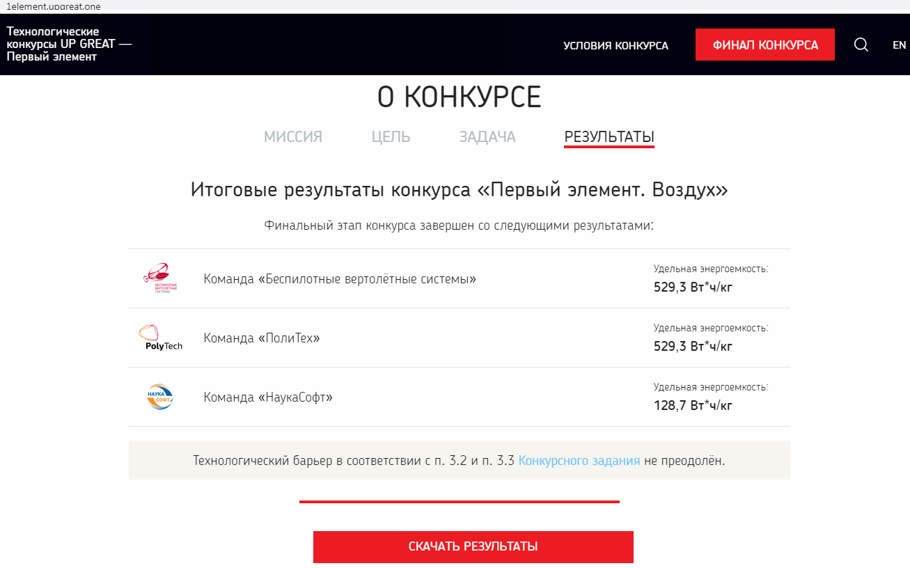Open the Миссия tab
Screen dimensions: 910x568
tap(292, 137)
